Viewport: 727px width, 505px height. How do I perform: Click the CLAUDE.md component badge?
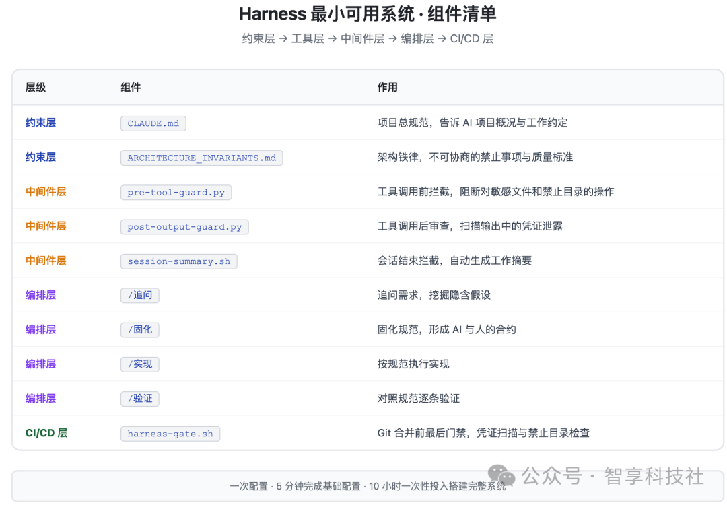tap(153, 123)
